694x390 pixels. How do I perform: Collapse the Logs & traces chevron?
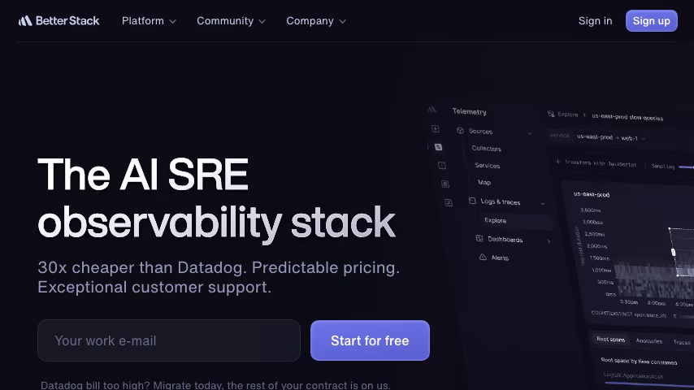tap(543, 204)
